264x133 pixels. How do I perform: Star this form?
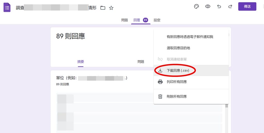coord(111,8)
